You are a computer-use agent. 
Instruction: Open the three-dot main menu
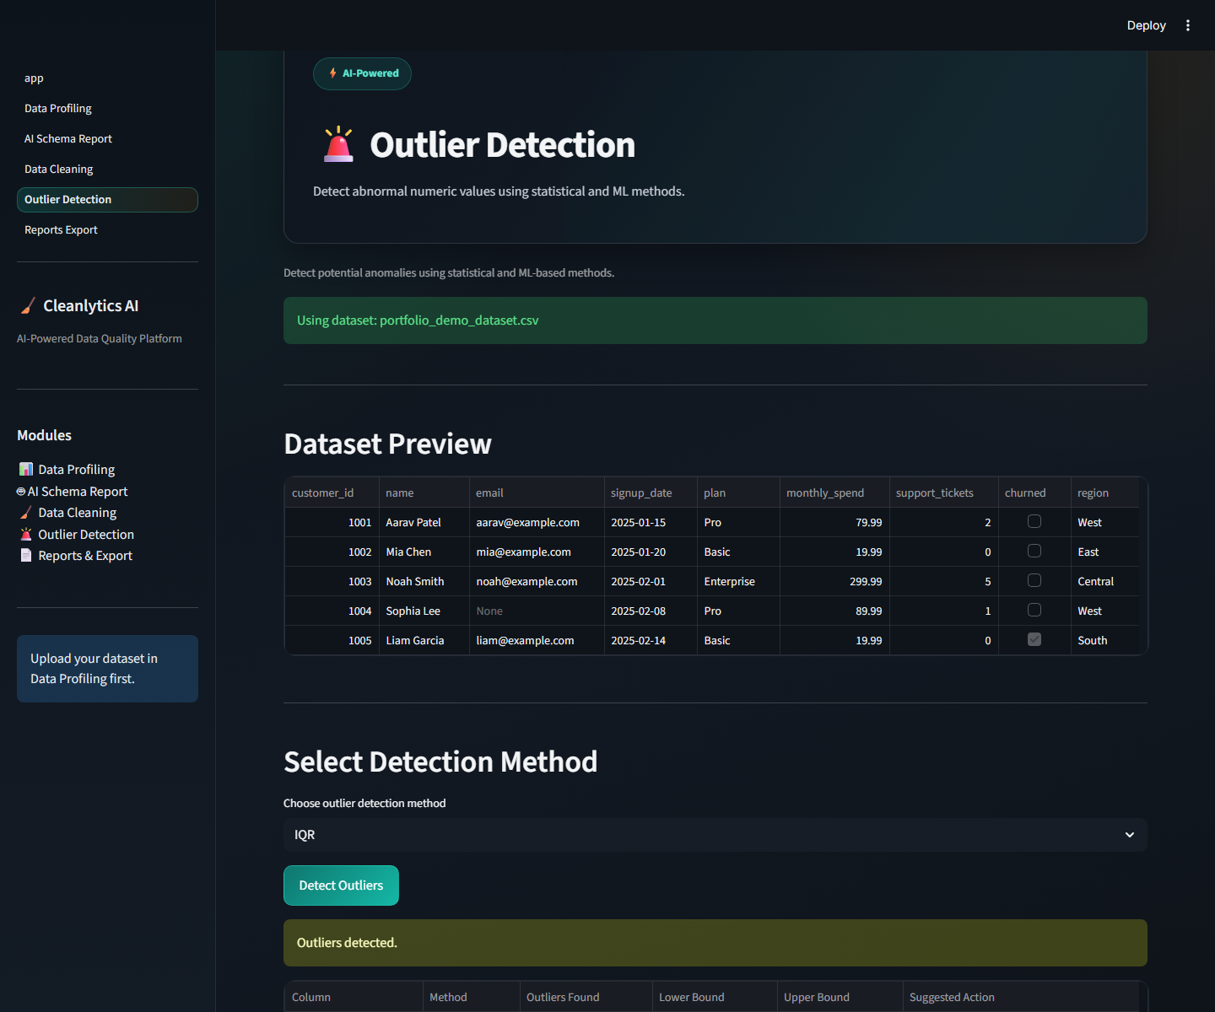point(1187,25)
